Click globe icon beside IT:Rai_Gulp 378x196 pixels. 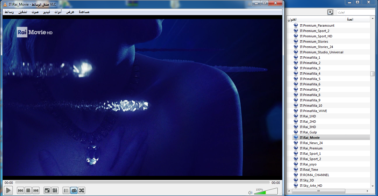(296, 132)
